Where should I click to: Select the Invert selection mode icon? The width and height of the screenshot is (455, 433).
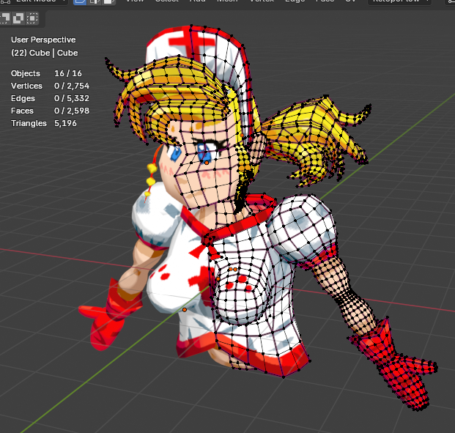[x=18, y=18]
